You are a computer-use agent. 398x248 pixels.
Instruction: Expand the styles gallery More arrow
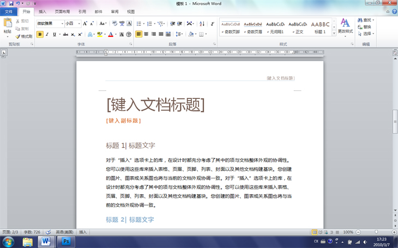click(334, 33)
